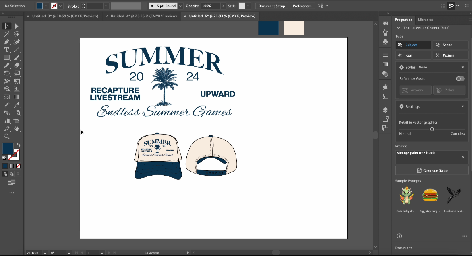This screenshot has height=256, width=472.
Task: Click the Generate (Beta) button
Action: click(432, 170)
